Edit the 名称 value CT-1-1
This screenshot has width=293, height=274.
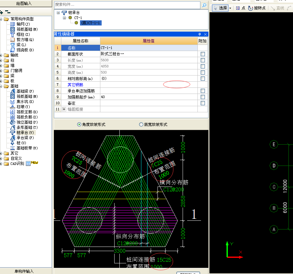pyautogui.click(x=149, y=48)
